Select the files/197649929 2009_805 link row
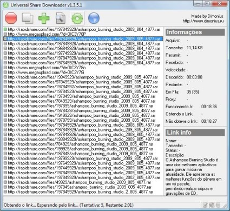This screenshot has height=211, width=230. click(x=83, y=163)
